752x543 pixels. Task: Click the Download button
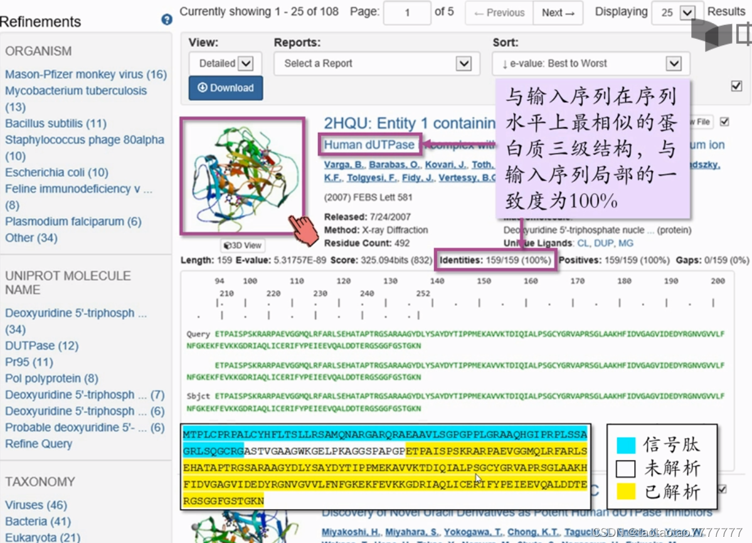click(225, 88)
